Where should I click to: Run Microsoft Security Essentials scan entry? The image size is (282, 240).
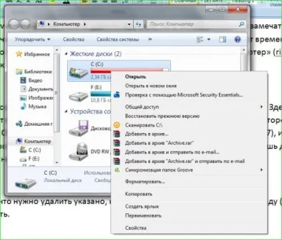pyautogui.click(x=184, y=95)
